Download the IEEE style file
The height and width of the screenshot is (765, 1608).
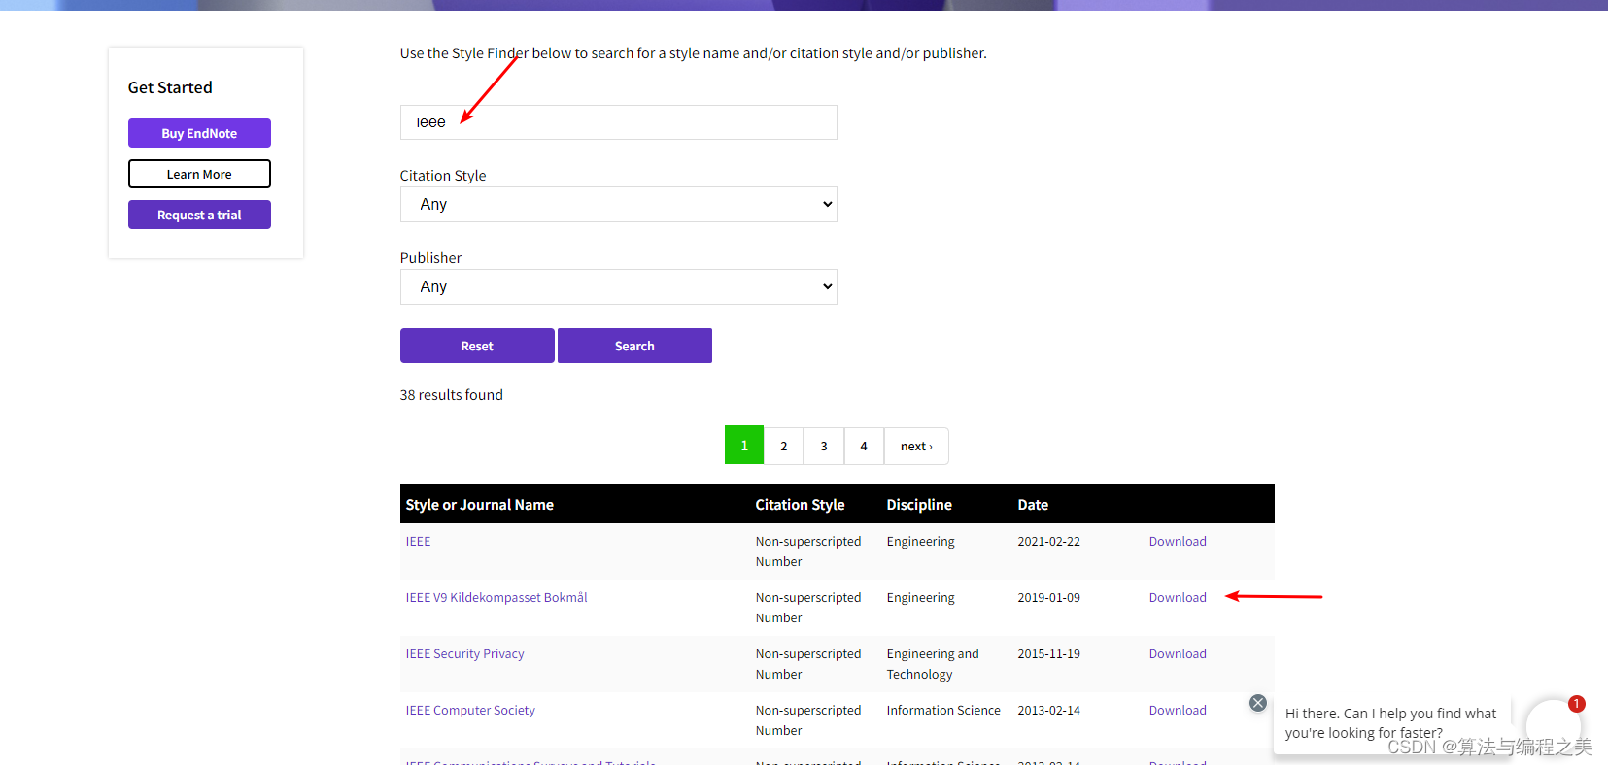1177,542
